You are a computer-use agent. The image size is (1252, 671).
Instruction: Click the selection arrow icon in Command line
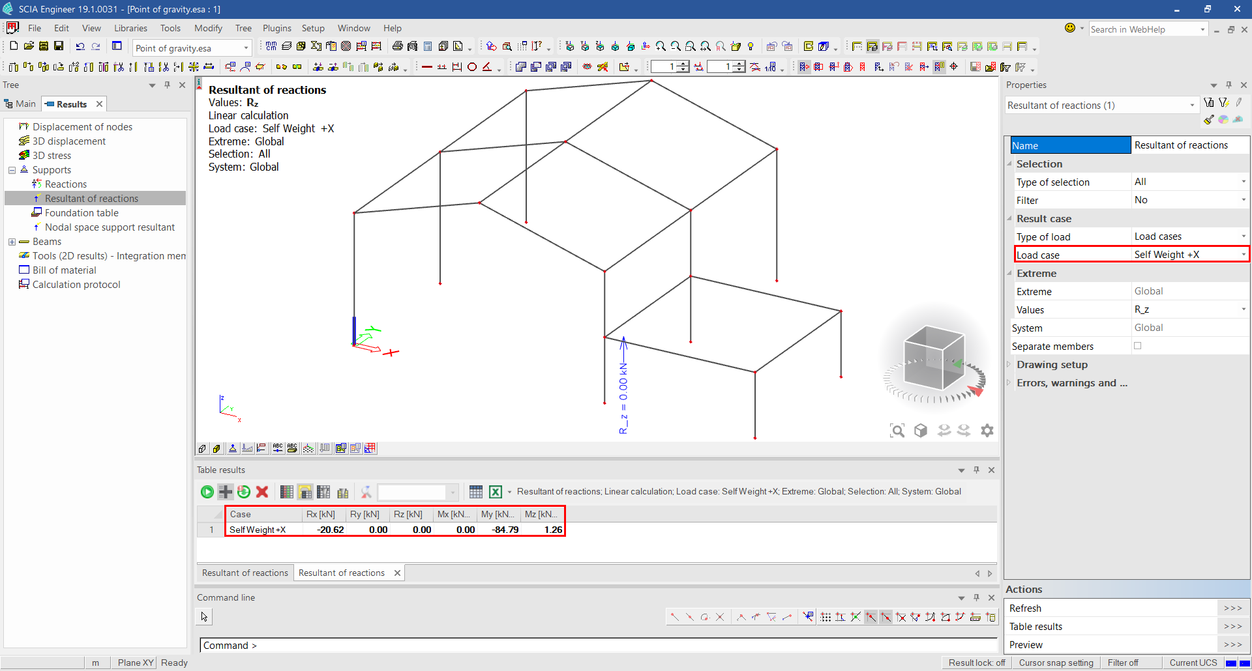click(x=204, y=616)
